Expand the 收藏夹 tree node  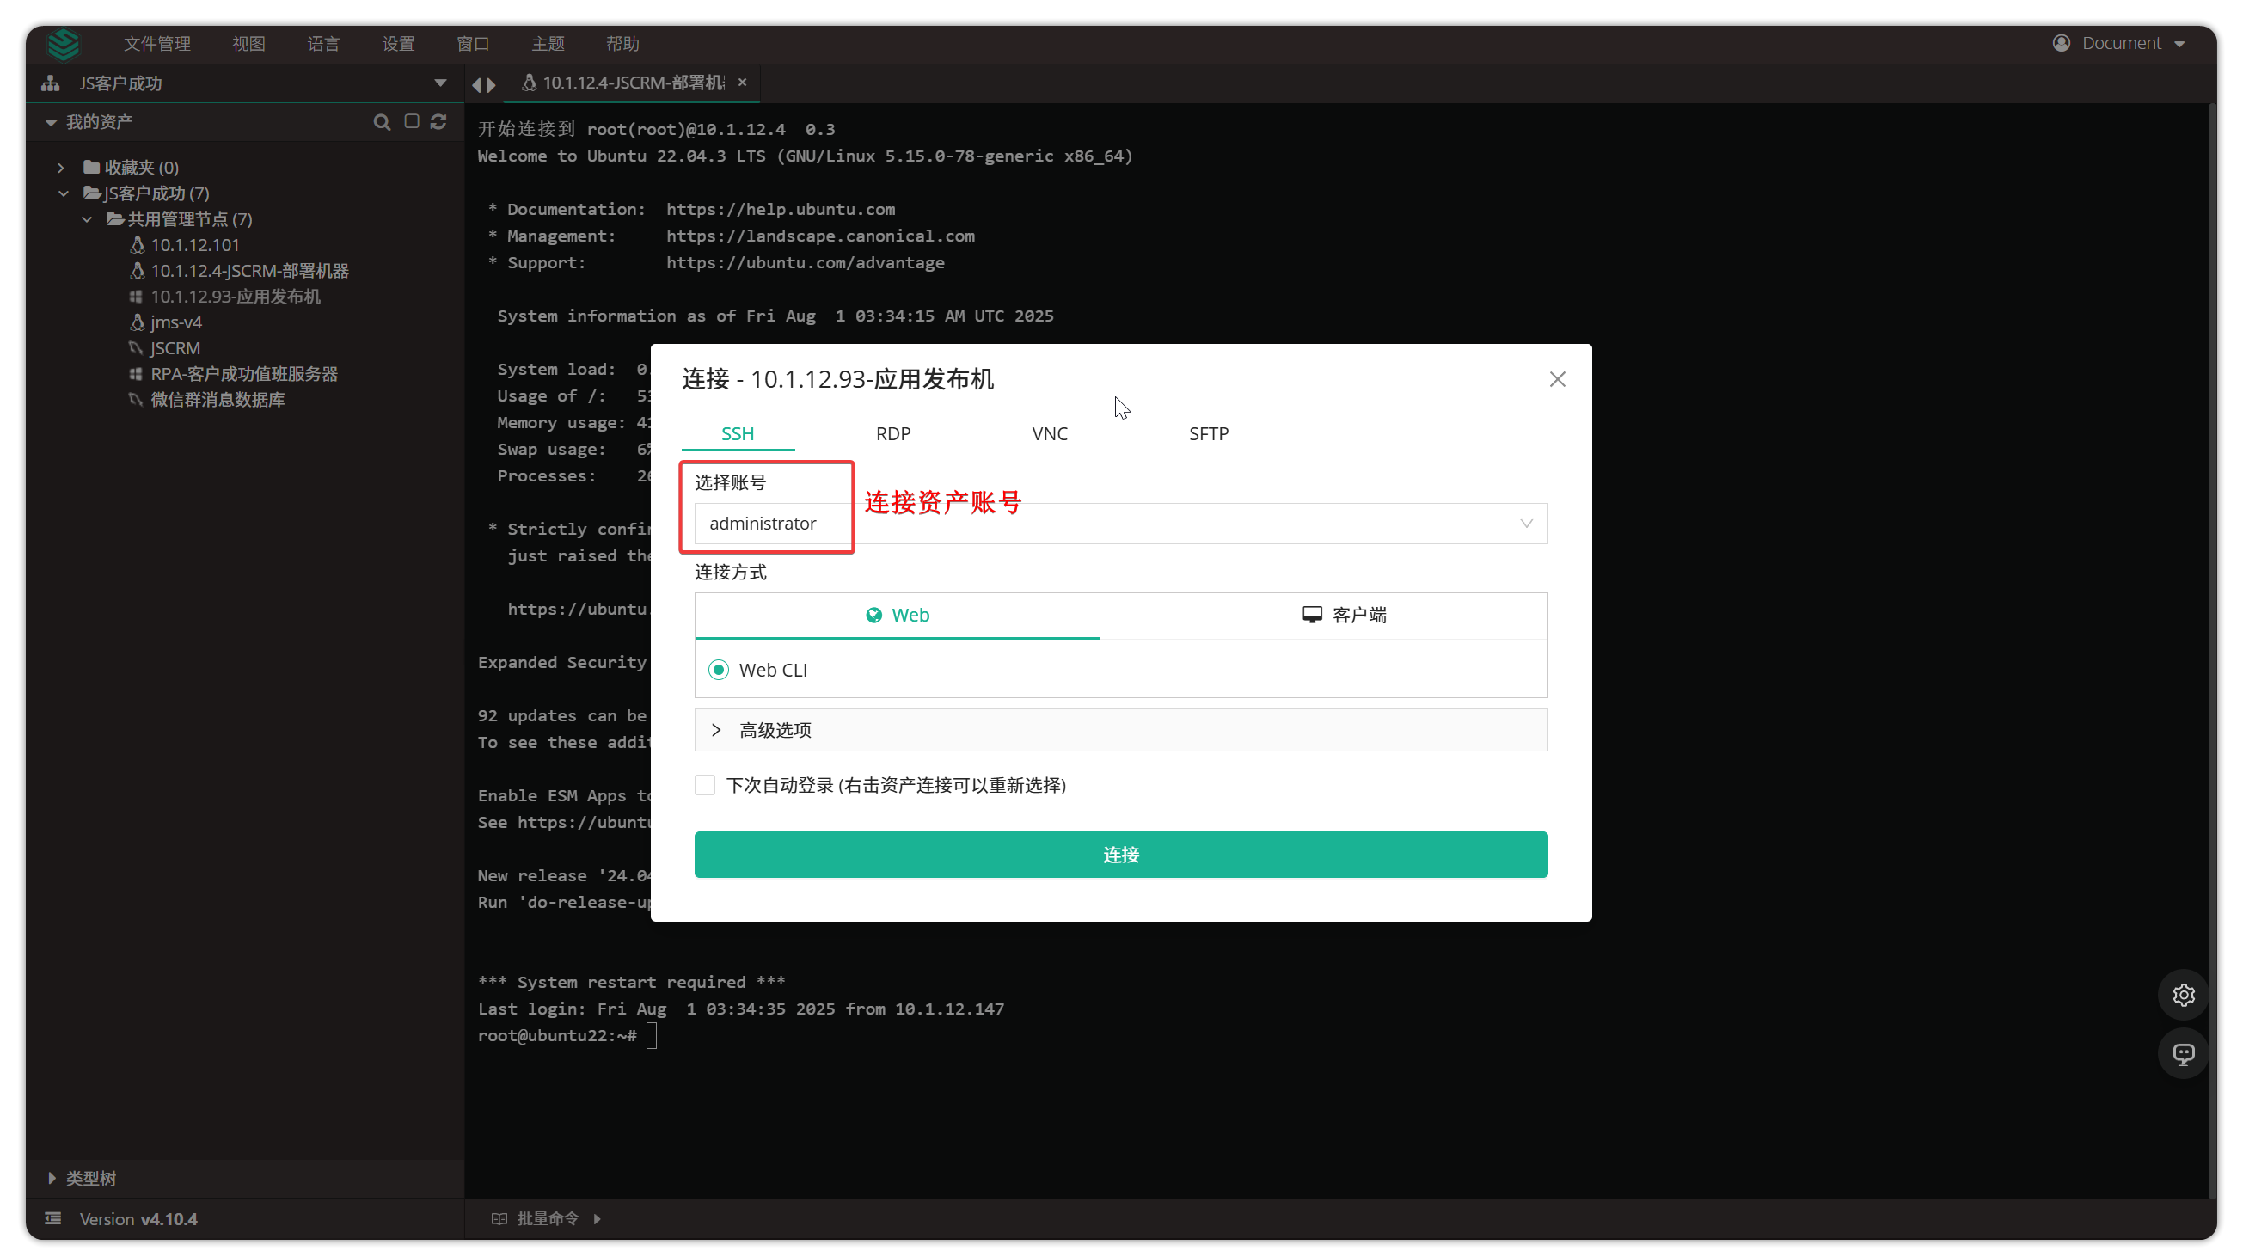pos(61,167)
